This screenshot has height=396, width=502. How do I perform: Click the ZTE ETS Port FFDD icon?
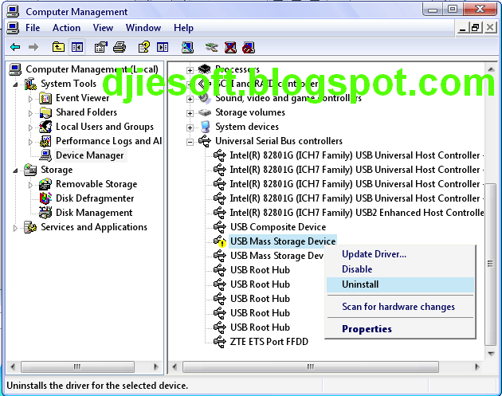(x=220, y=342)
